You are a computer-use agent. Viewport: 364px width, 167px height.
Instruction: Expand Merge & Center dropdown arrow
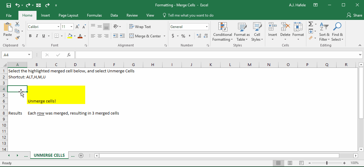tap(165, 36)
